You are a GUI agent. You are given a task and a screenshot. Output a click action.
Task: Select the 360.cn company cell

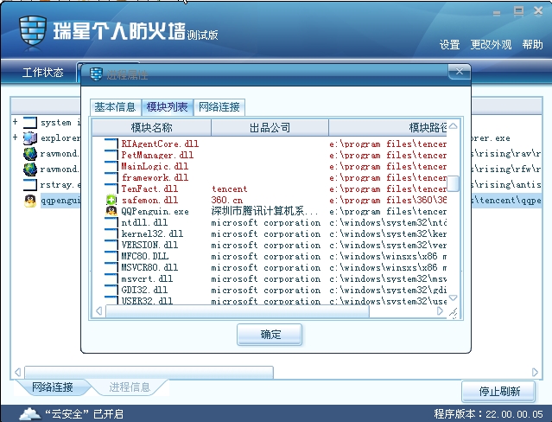226,201
